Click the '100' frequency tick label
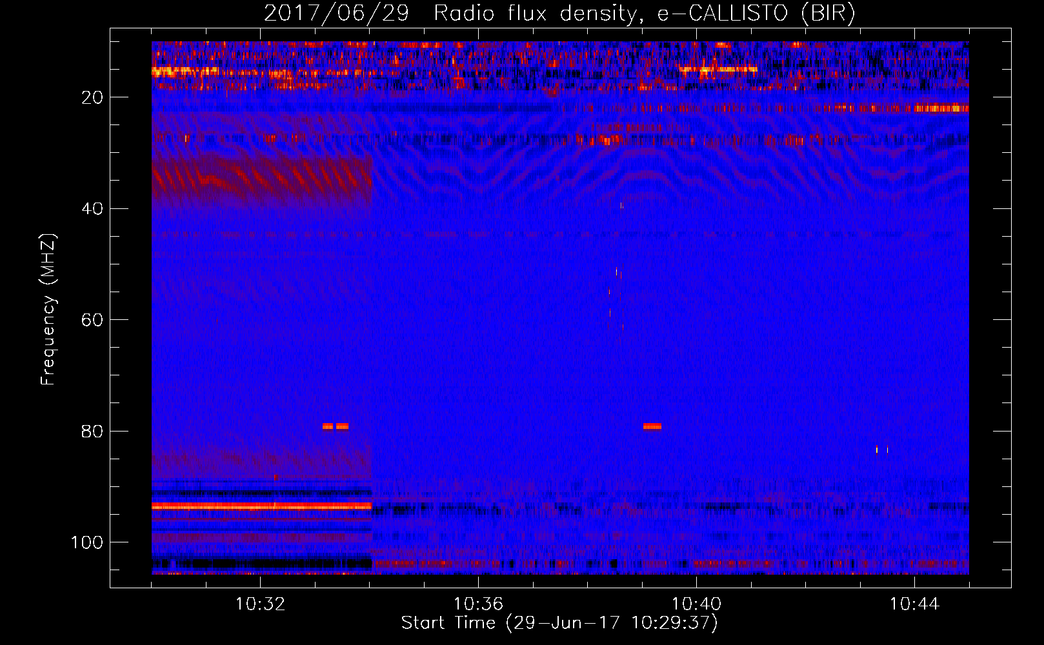This screenshot has height=645, width=1044. coord(87,542)
